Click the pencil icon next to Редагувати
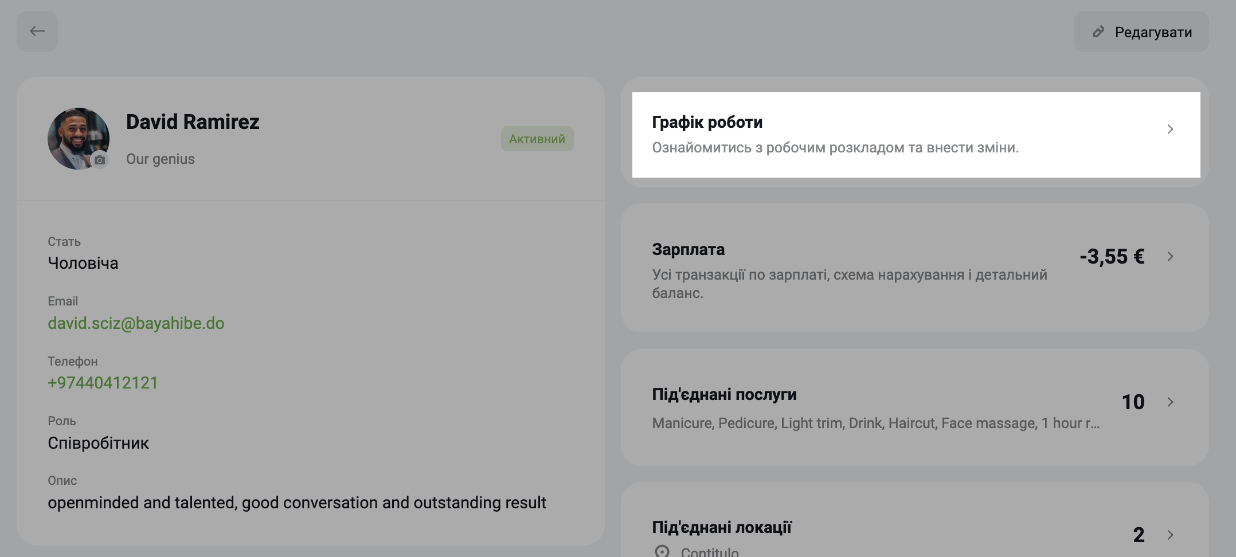The height and width of the screenshot is (557, 1236). point(1098,32)
